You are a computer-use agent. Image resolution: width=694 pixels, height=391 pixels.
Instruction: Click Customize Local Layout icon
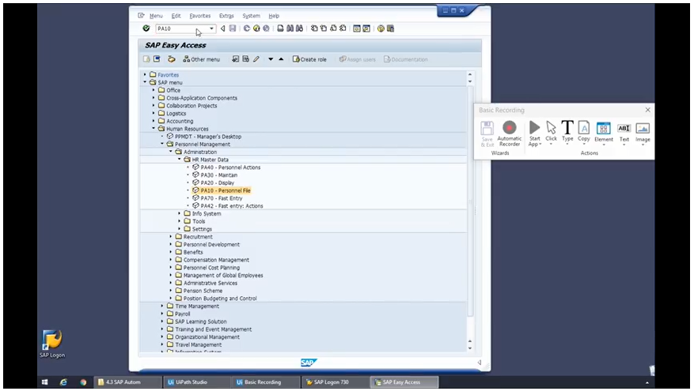pyautogui.click(x=390, y=28)
